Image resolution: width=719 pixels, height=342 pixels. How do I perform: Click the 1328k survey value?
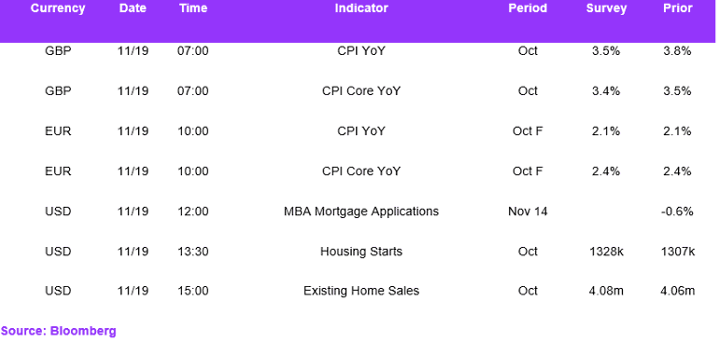pos(606,252)
